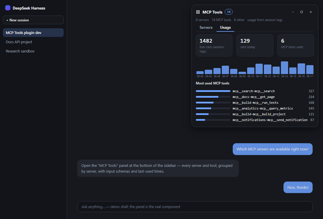
Task: Click the MCP Tools panel title
Action: 212,12
